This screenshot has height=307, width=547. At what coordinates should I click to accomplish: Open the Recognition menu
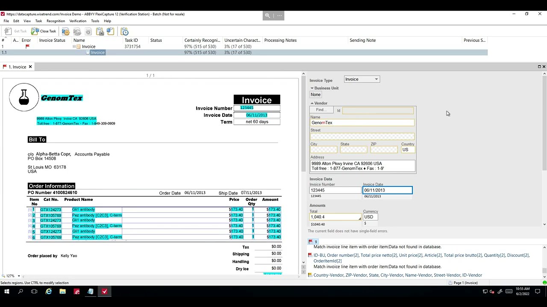[x=56, y=21]
